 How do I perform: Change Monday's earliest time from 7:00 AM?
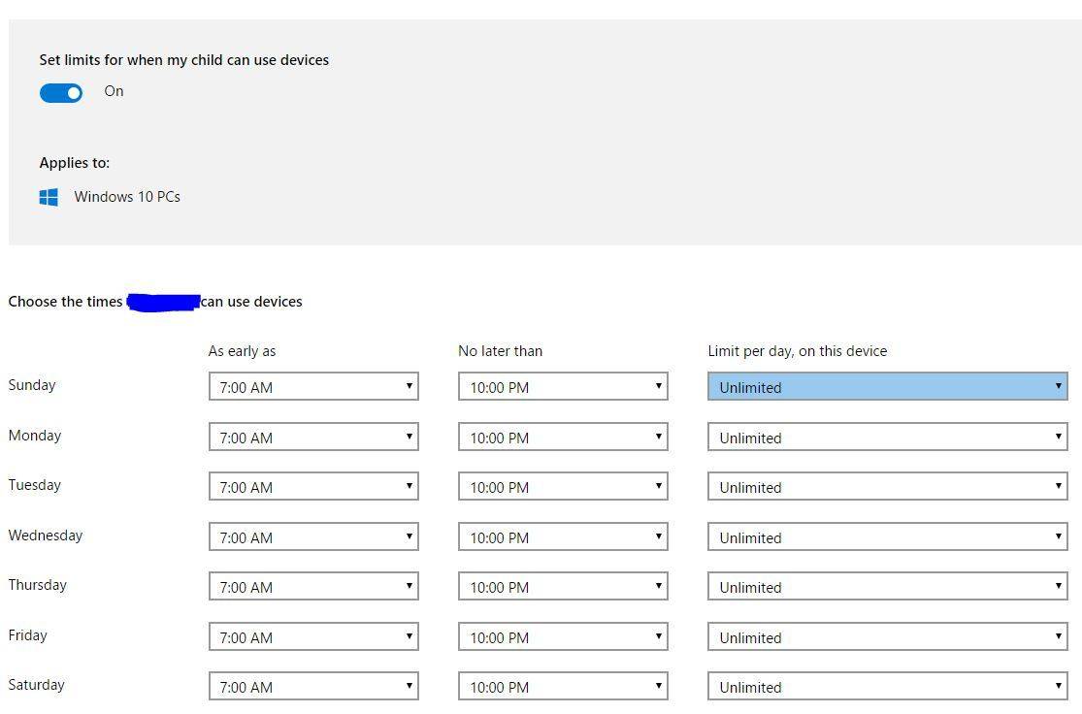point(314,437)
